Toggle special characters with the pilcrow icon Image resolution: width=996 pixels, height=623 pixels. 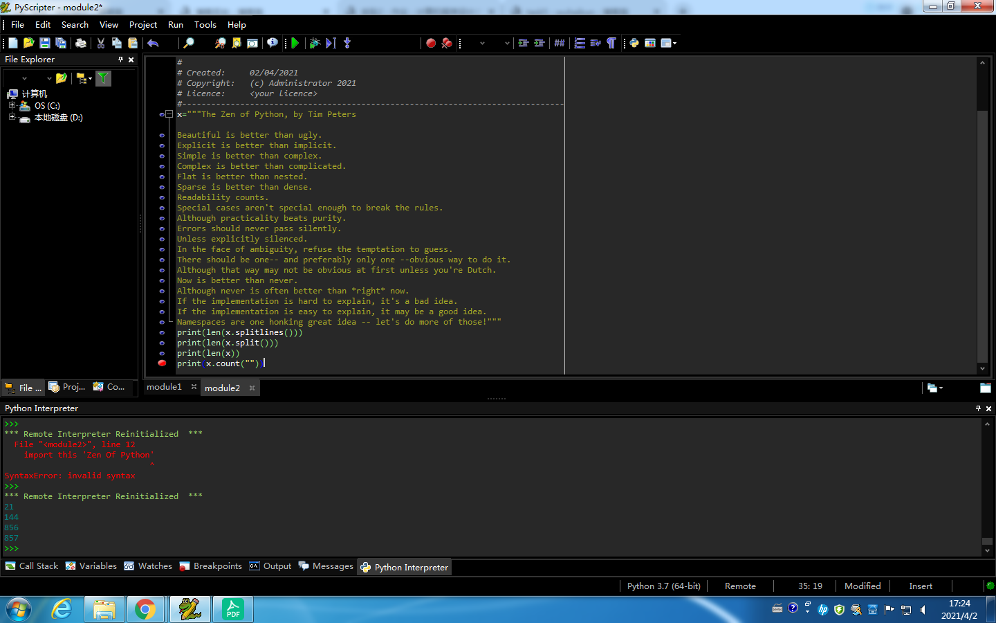pos(611,43)
